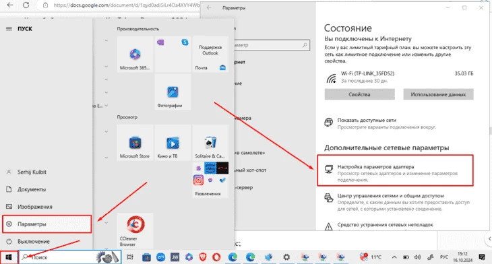Open the side panel chevron at right edge
This screenshot has height=264, width=492.
point(489,239)
